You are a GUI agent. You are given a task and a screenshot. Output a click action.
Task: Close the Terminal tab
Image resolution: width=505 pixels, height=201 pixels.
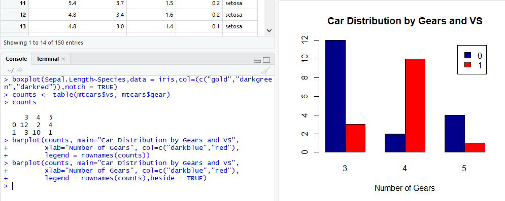pos(63,59)
